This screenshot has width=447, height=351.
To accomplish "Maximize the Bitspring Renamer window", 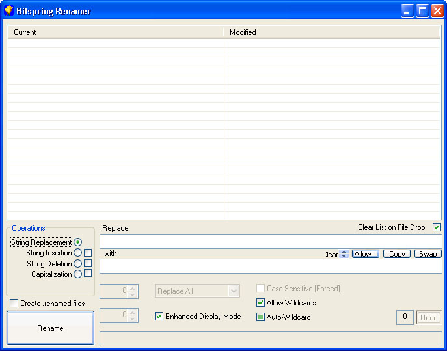I will pos(422,11).
